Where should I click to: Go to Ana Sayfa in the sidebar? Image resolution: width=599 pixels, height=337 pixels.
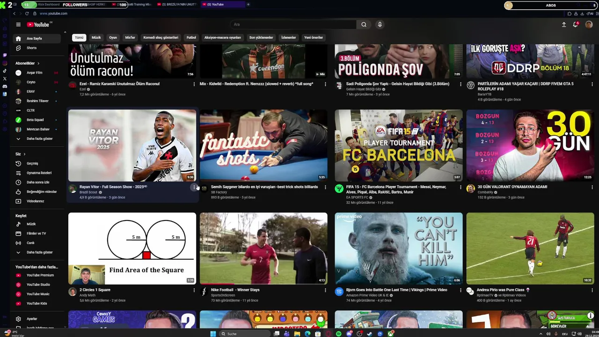click(x=37, y=38)
